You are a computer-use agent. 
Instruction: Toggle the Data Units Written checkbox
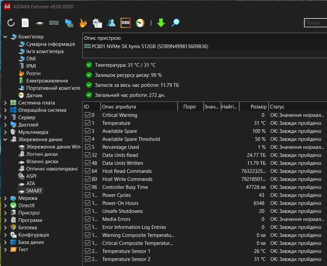[x=88, y=163]
